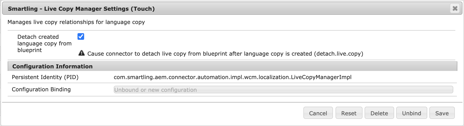Click the Smartling dialog title text
The image size is (464, 126).
click(x=81, y=9)
